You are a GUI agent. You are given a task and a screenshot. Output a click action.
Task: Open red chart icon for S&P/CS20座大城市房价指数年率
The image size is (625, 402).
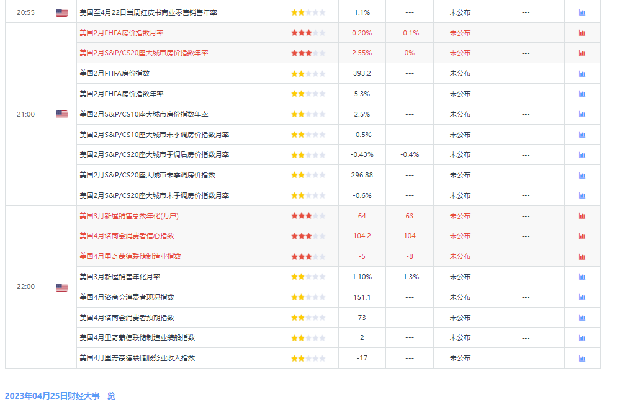tap(582, 53)
